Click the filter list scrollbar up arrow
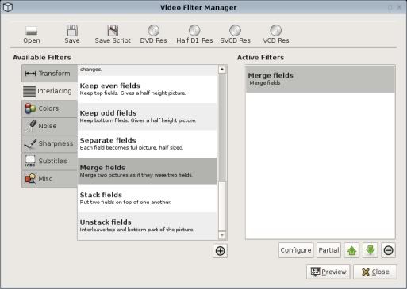Image resolution: width=407 pixels, height=289 pixels. coord(222,70)
